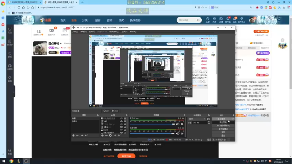Click orange 网页开播 button on Douyu
This screenshot has height=164, width=292.
126,156
